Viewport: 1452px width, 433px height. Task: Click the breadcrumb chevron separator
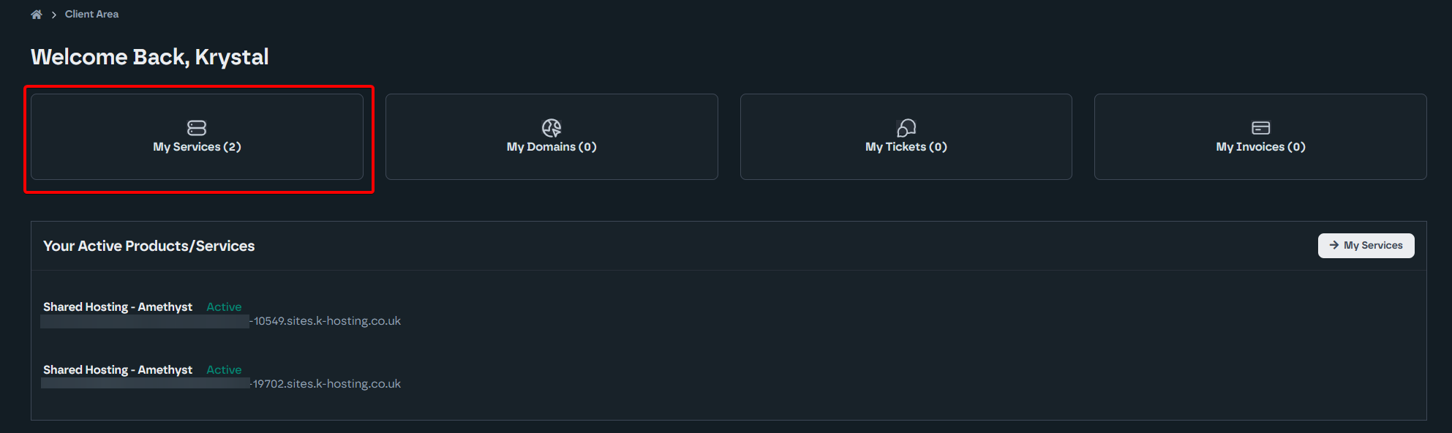54,15
